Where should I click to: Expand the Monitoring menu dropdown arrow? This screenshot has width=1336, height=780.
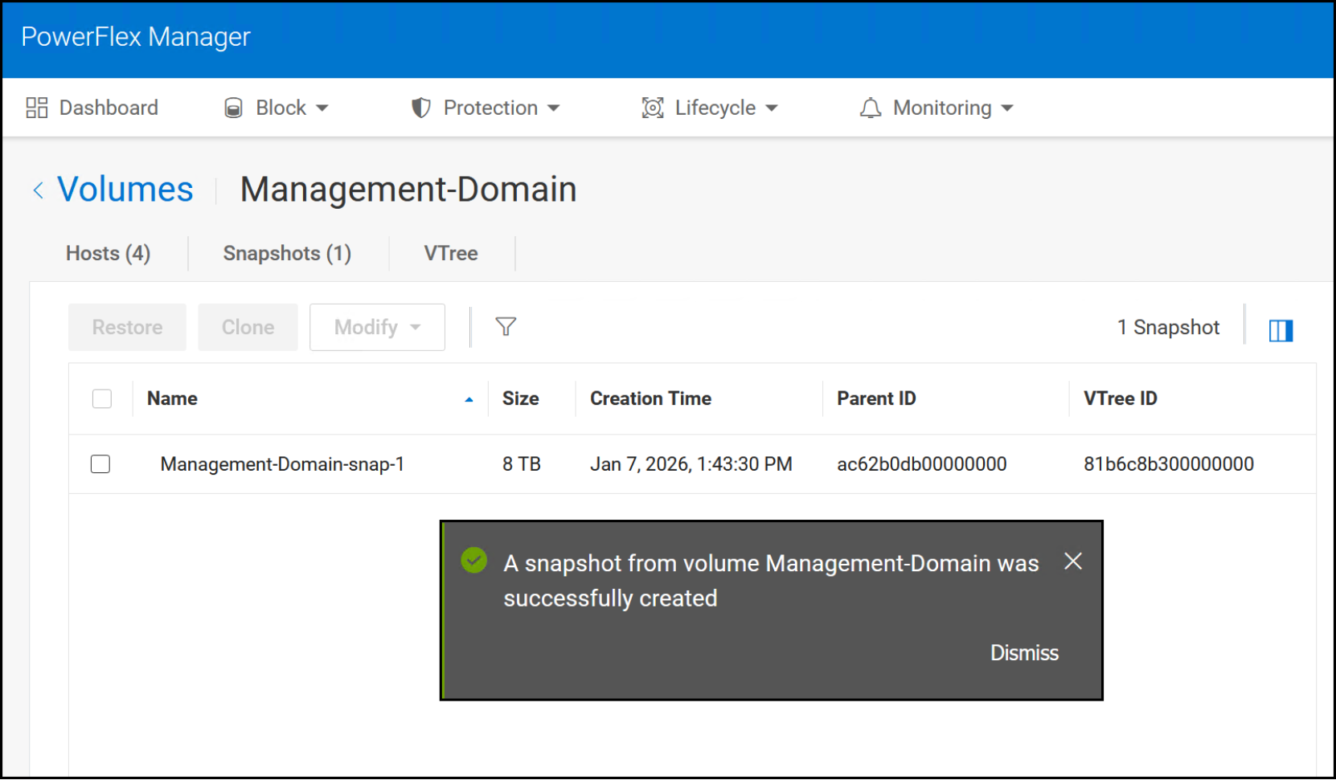(1007, 108)
